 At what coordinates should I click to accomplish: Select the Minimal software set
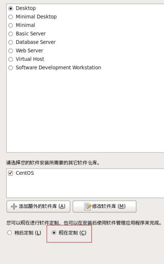point(10,25)
